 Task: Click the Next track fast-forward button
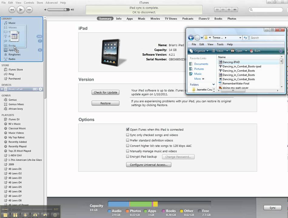(29, 10)
